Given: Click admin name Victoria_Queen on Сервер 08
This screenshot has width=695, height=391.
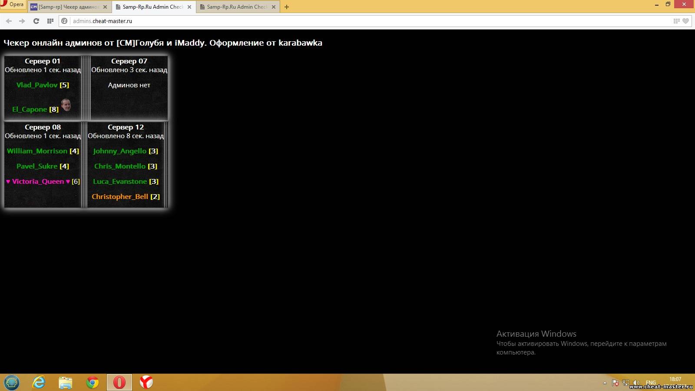Looking at the screenshot, I should pyautogui.click(x=38, y=182).
